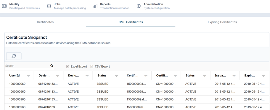Click the Excel Export button label
The image size is (270, 110).
tap(79, 66)
